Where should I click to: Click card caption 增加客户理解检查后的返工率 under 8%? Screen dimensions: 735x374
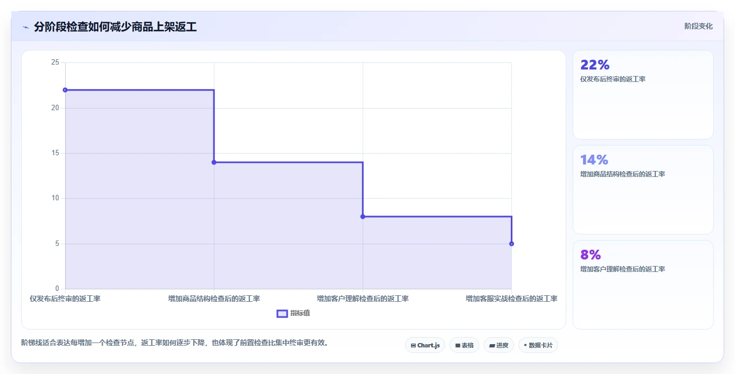[x=623, y=269]
